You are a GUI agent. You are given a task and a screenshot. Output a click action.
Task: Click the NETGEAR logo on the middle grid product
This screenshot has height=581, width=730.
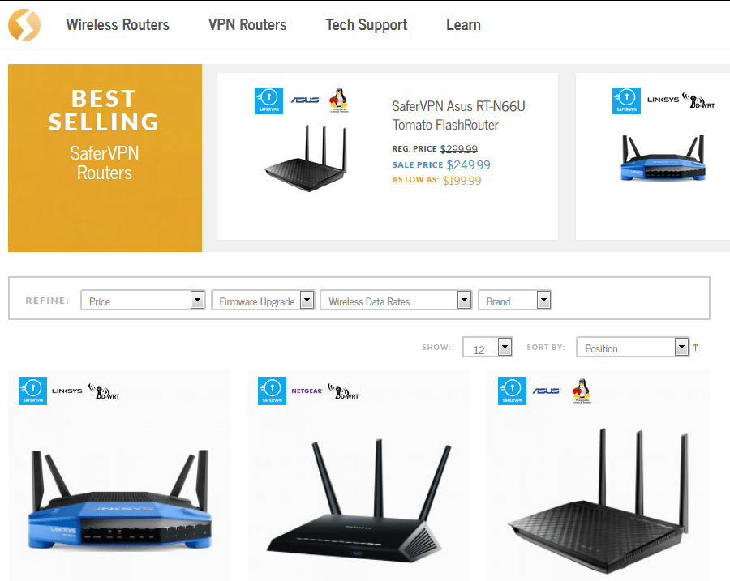307,391
